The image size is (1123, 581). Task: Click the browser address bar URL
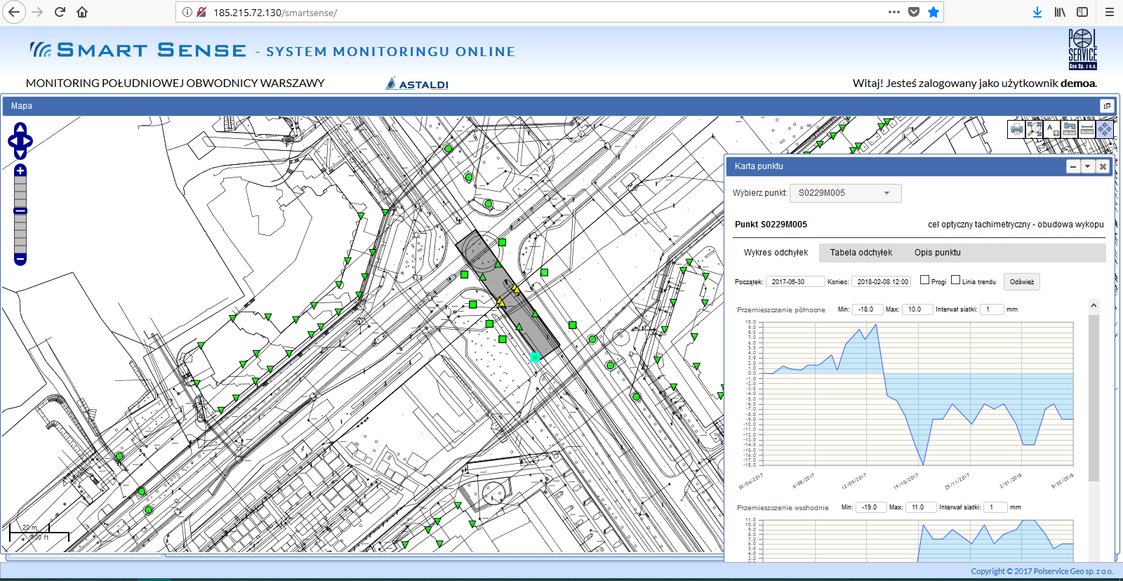tap(275, 13)
